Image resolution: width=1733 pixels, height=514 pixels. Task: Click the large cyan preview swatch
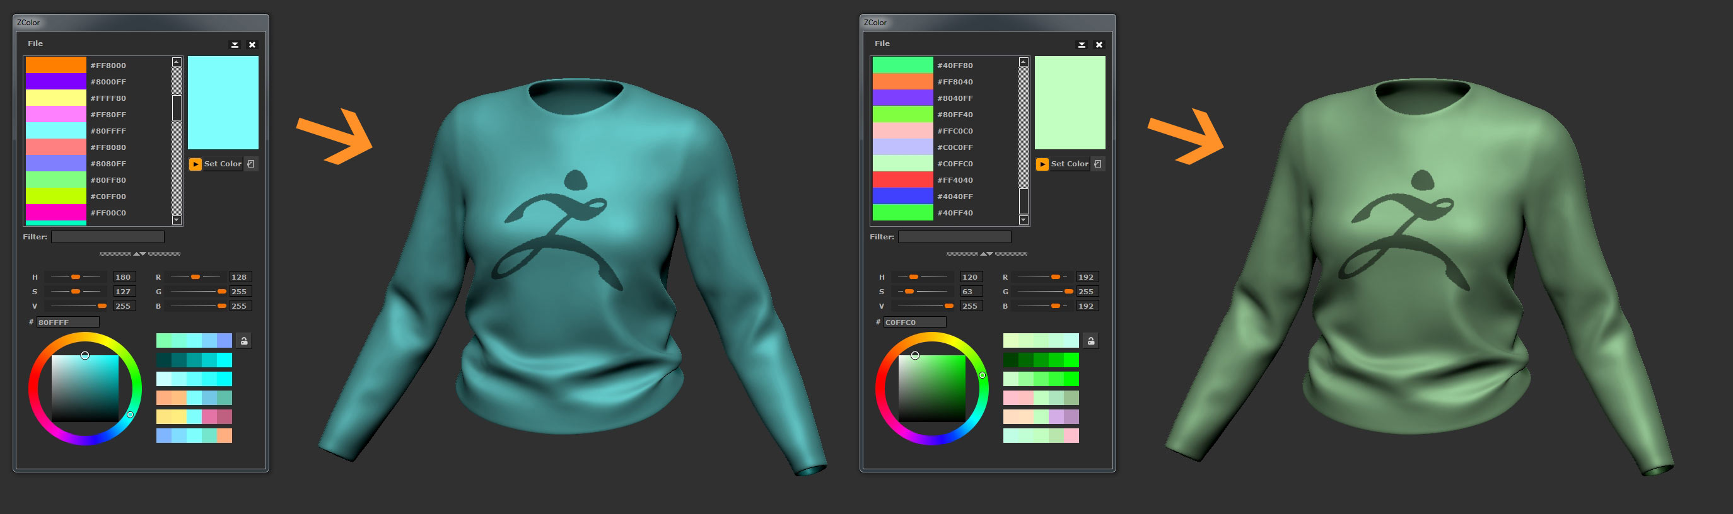point(223,103)
